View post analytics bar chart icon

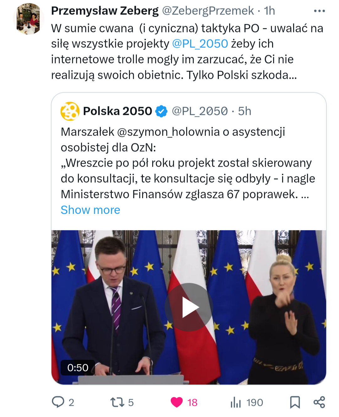click(236, 402)
